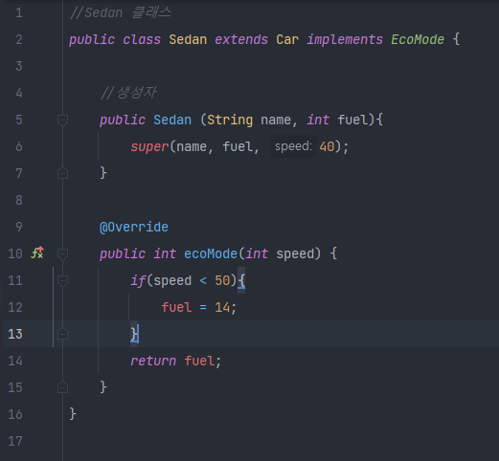Viewport: 499px width, 461px height.
Task: Click line number 1 in the gutter
Action: (x=19, y=13)
